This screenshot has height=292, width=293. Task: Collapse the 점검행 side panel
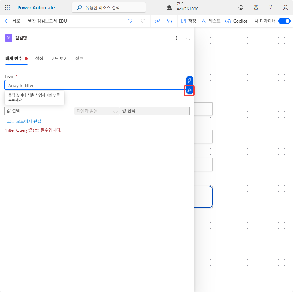(x=188, y=38)
